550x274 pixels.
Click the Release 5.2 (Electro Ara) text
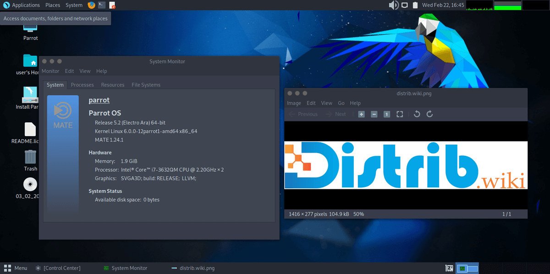[x=130, y=122]
